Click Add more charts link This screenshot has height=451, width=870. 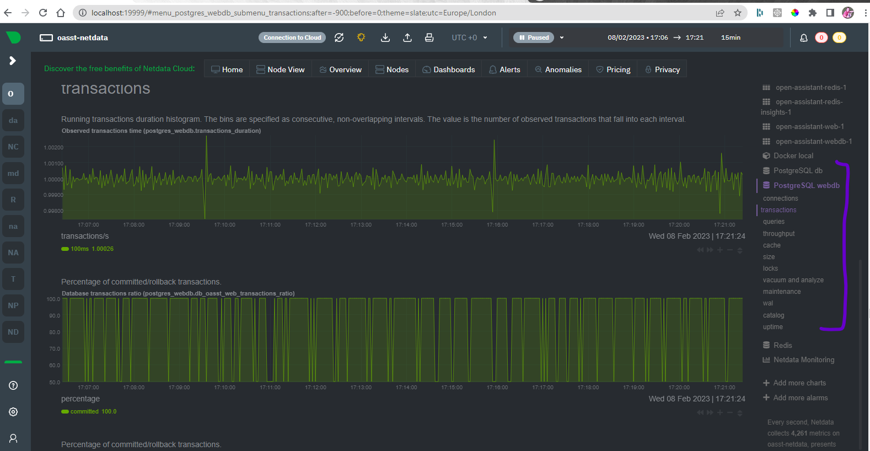tap(794, 383)
